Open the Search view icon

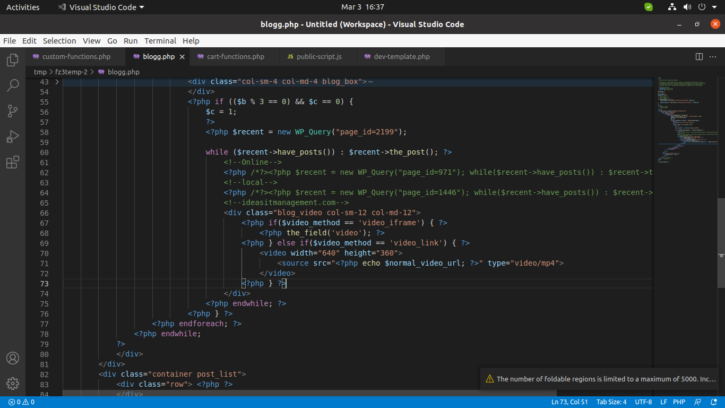click(x=13, y=86)
